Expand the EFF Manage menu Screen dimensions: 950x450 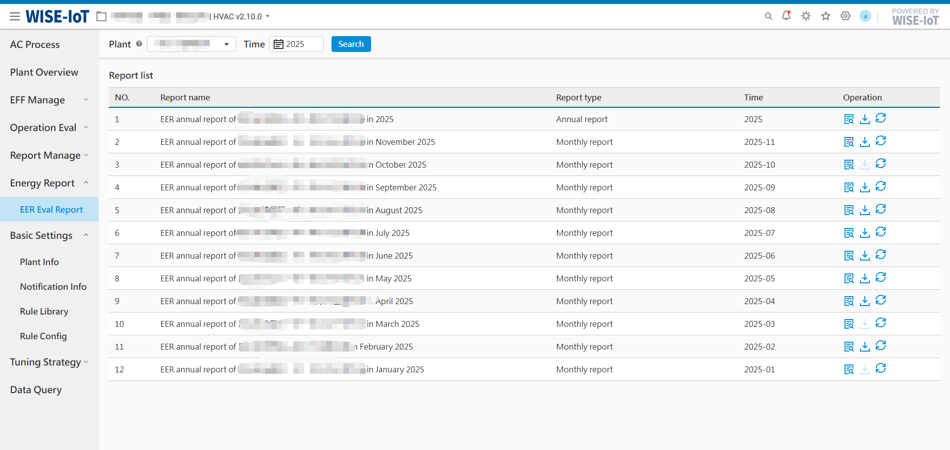48,100
